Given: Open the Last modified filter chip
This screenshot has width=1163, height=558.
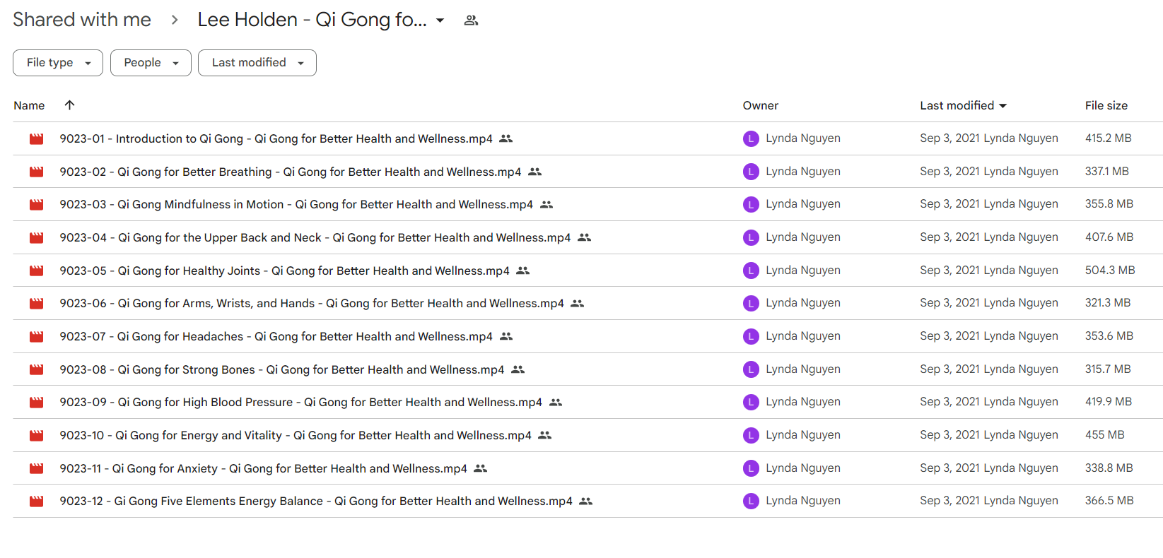Looking at the screenshot, I should point(257,63).
